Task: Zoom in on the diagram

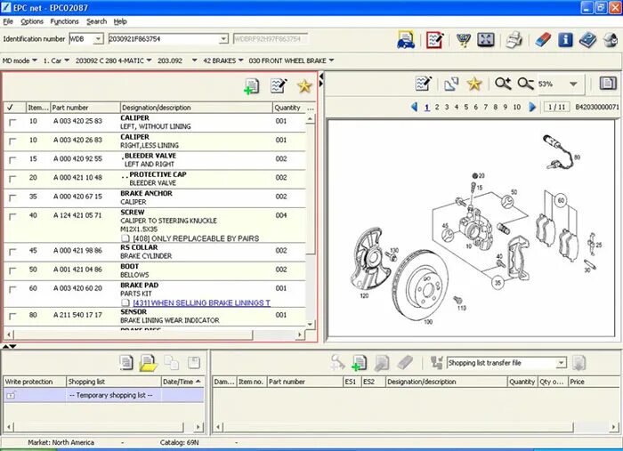Action: [503, 84]
